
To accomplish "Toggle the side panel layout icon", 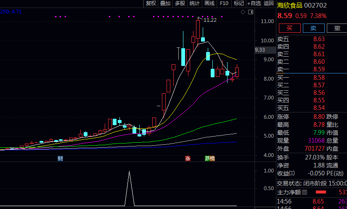I will click(251, 12).
